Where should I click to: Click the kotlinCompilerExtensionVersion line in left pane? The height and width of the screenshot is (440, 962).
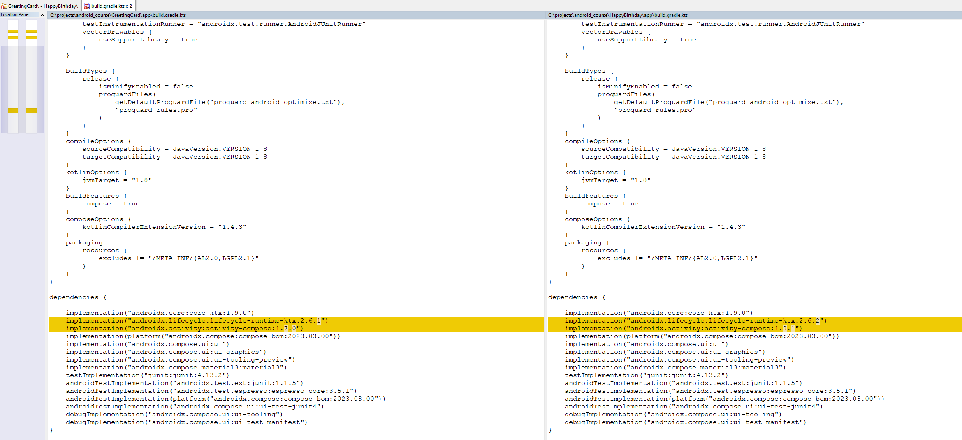(156, 226)
